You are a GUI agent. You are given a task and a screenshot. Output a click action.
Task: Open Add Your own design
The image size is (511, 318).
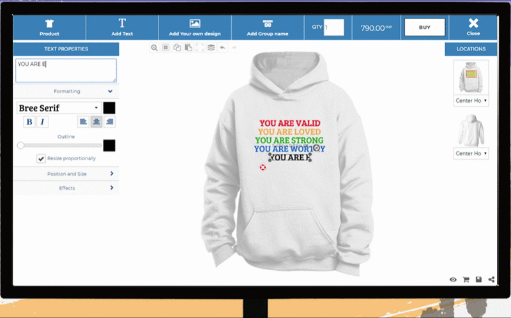tap(195, 27)
